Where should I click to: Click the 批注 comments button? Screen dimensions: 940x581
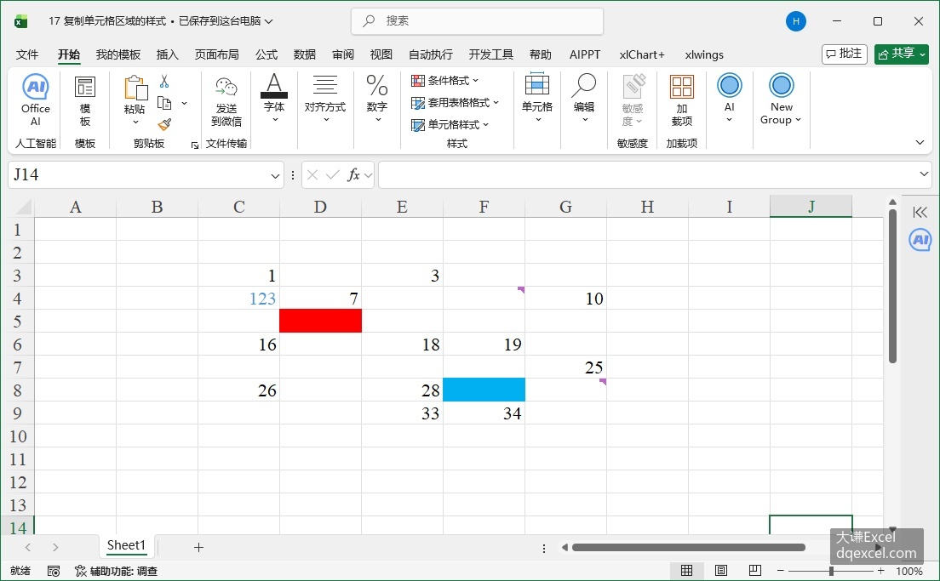click(x=844, y=54)
